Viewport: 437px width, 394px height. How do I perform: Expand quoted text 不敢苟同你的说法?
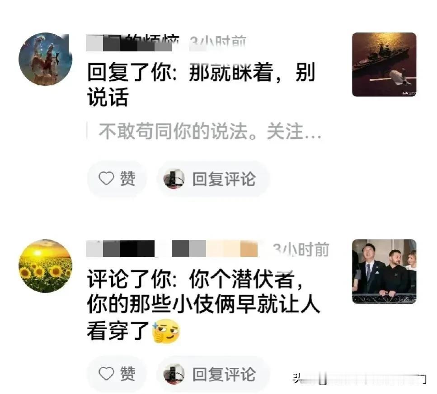tap(210, 131)
